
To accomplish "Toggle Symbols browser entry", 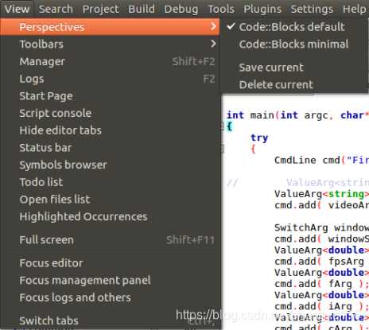I will [x=110, y=165].
